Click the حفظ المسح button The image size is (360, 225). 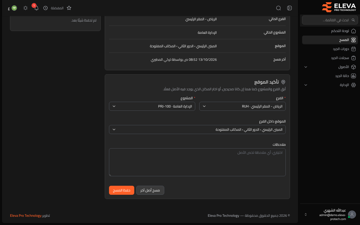click(x=121, y=190)
